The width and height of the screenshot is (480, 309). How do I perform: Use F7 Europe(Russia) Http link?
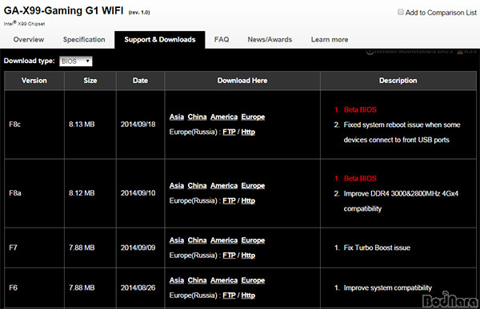(x=248, y=256)
